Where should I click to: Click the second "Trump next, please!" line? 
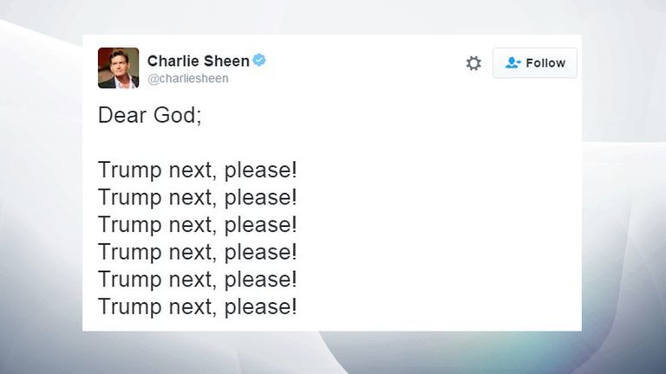pyautogui.click(x=198, y=197)
